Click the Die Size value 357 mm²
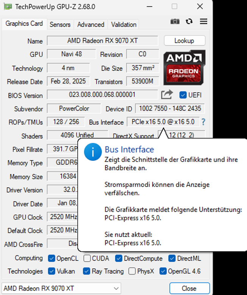This screenshot has height=295, width=247. pyautogui.click(x=143, y=68)
